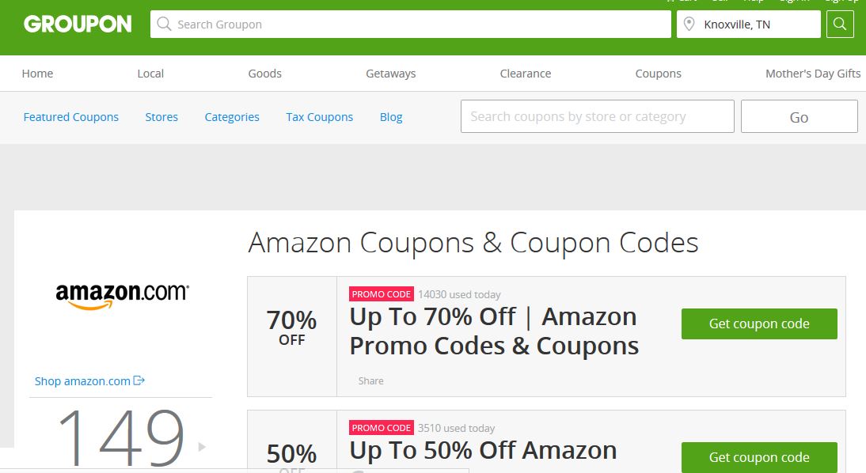Click Get coupon code for 70% off

[x=759, y=324]
